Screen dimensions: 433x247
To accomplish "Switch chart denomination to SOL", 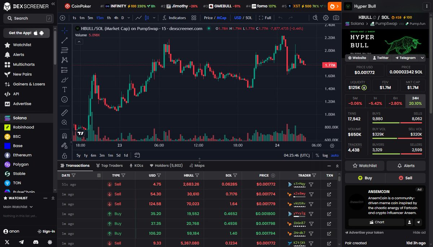I will 249,18.
